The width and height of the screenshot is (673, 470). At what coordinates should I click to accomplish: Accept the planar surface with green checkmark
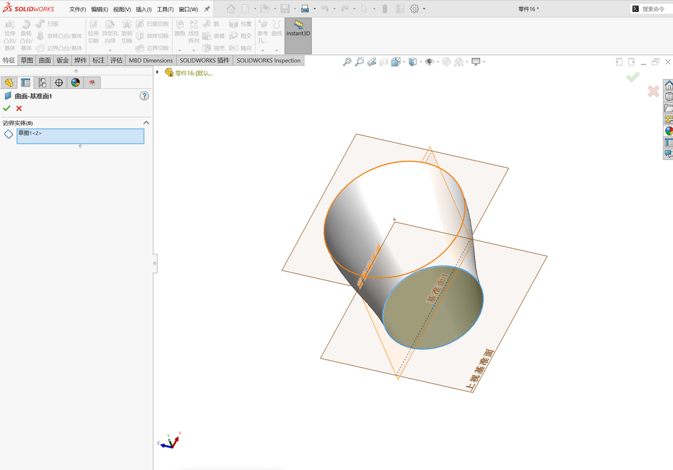tap(7, 108)
